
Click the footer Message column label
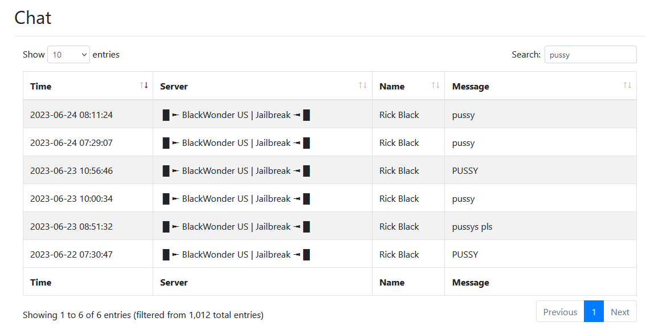tap(471, 283)
